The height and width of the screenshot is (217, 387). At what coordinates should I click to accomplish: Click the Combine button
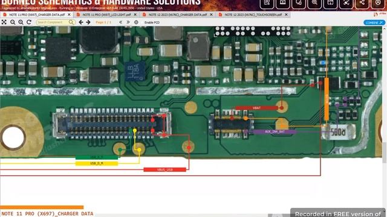pos(374,22)
